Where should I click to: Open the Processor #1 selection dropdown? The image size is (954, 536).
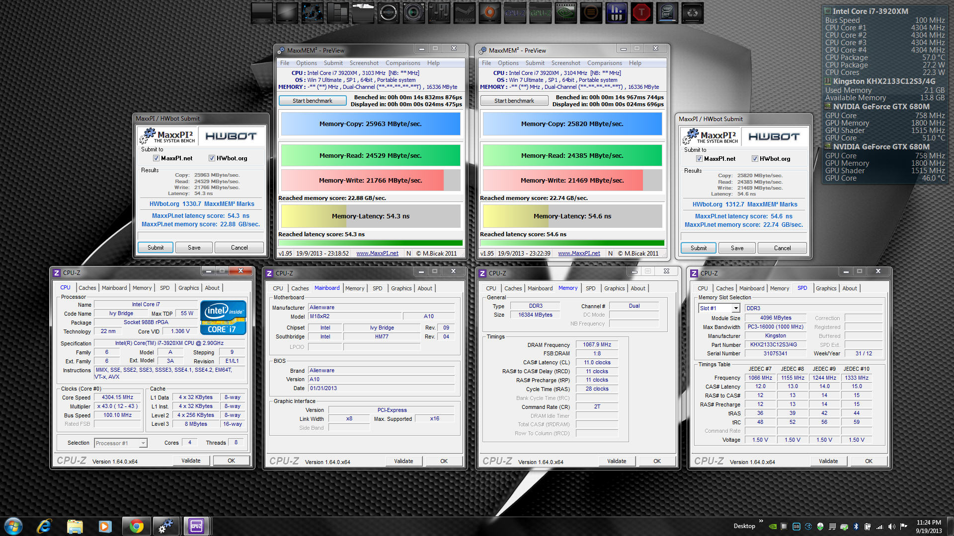point(121,443)
